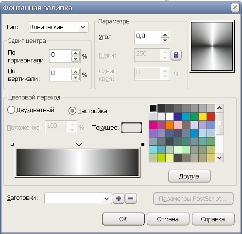Open help via Справка button
The height and width of the screenshot is (234, 242).
click(x=213, y=219)
